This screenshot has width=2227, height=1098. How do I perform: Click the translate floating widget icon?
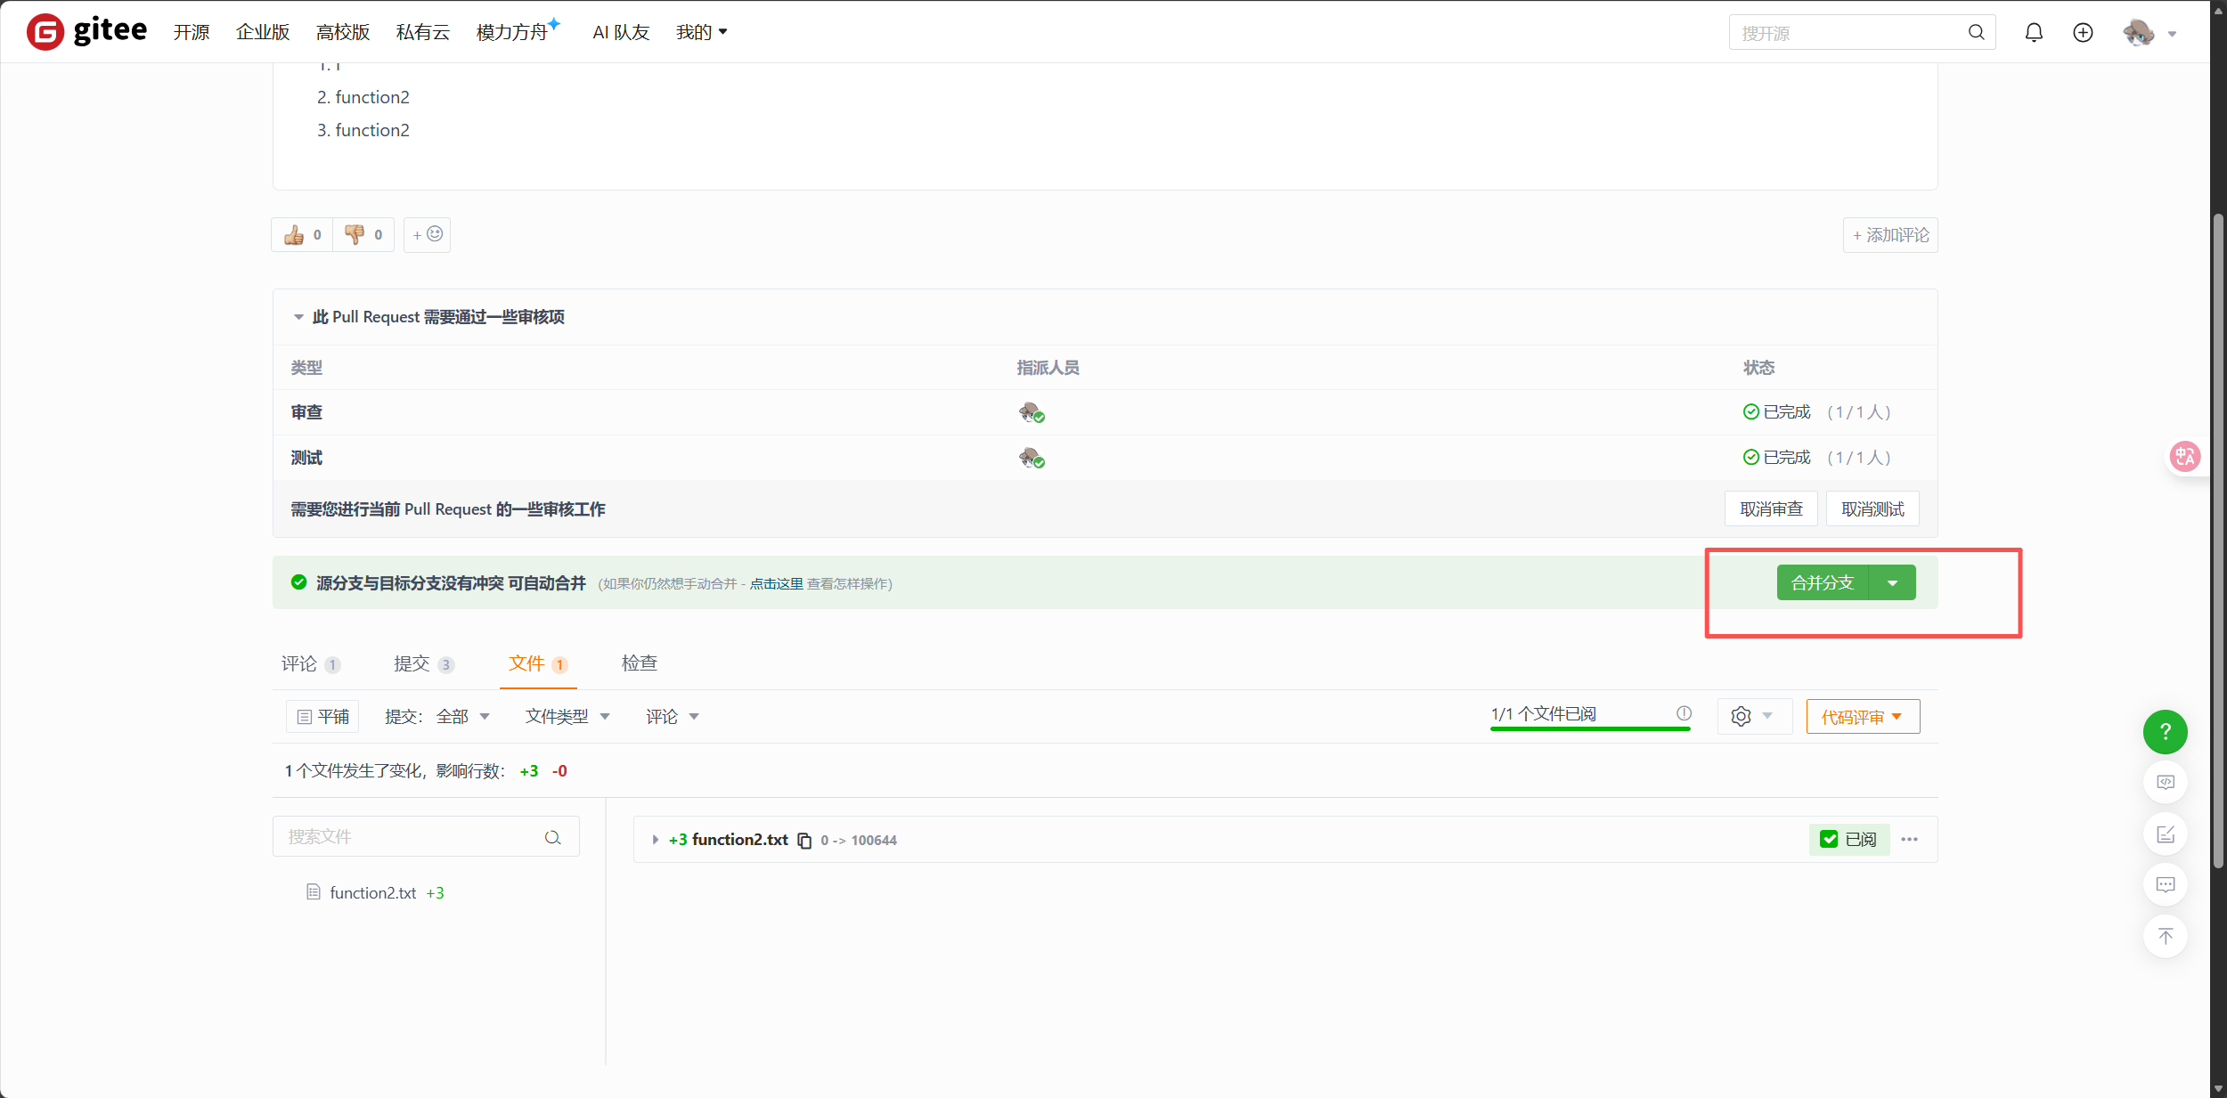2184,457
